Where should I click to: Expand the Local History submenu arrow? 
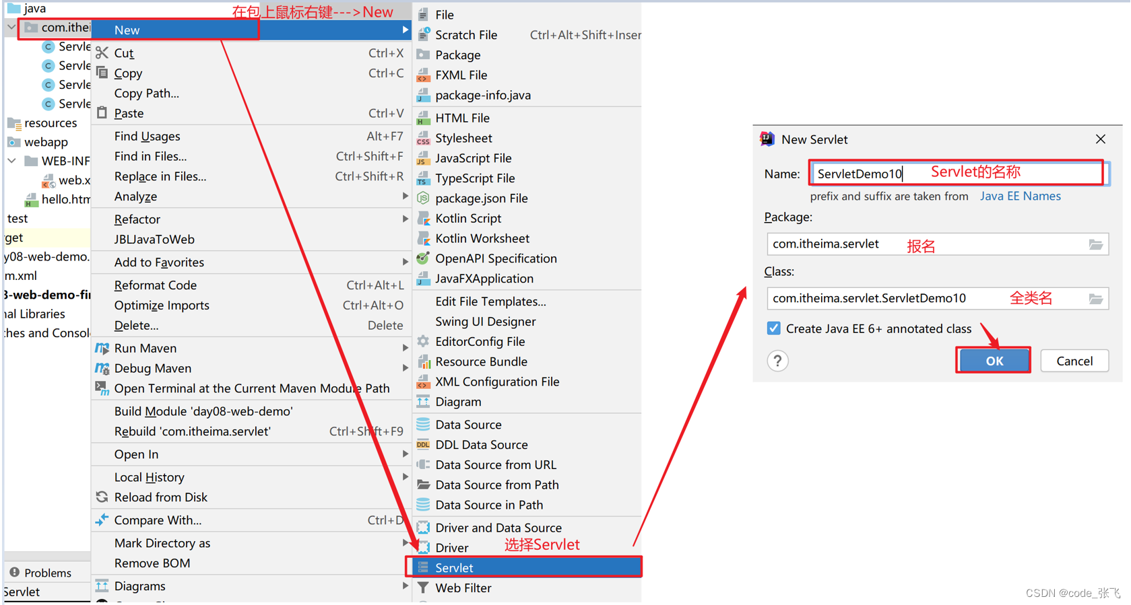coord(405,476)
